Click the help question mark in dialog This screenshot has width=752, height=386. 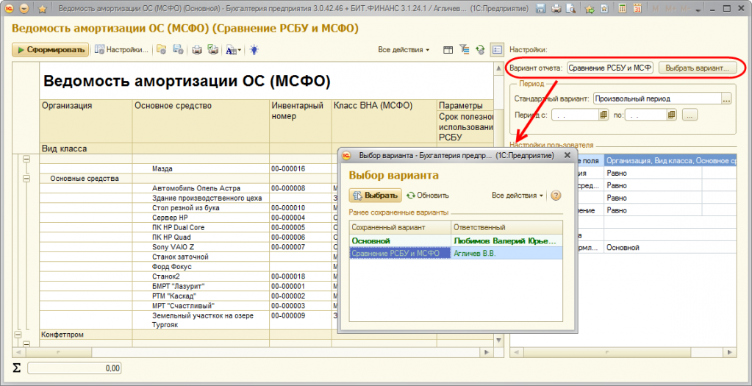pos(556,196)
